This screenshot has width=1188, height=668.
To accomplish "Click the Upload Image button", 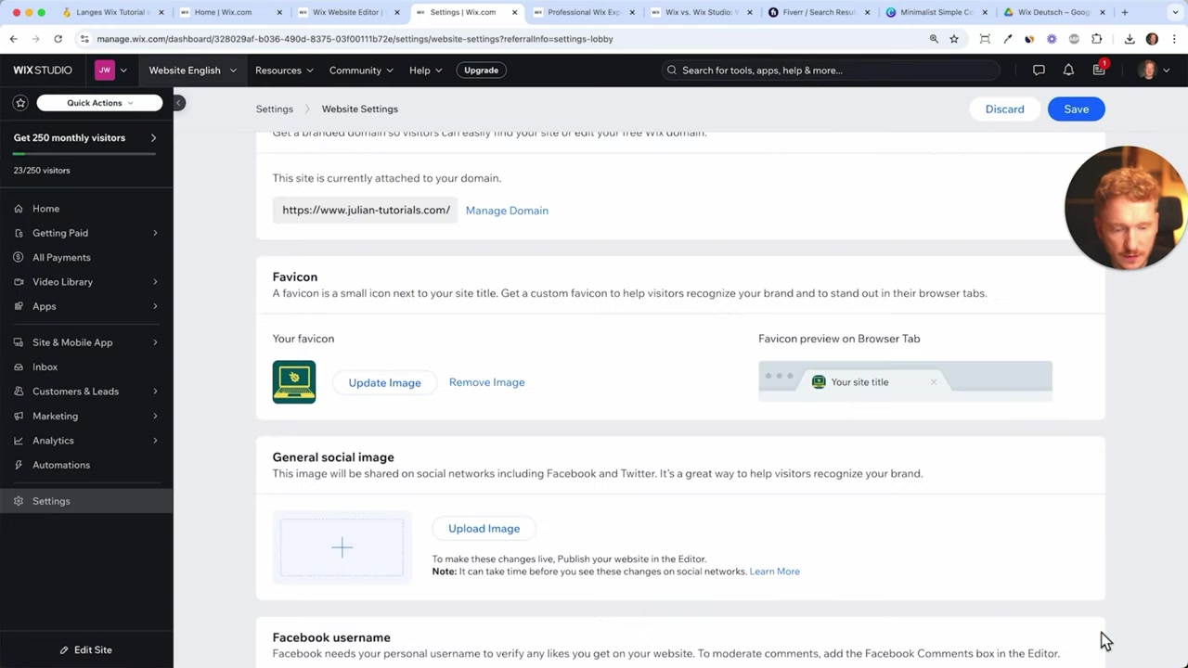I will 484,529.
